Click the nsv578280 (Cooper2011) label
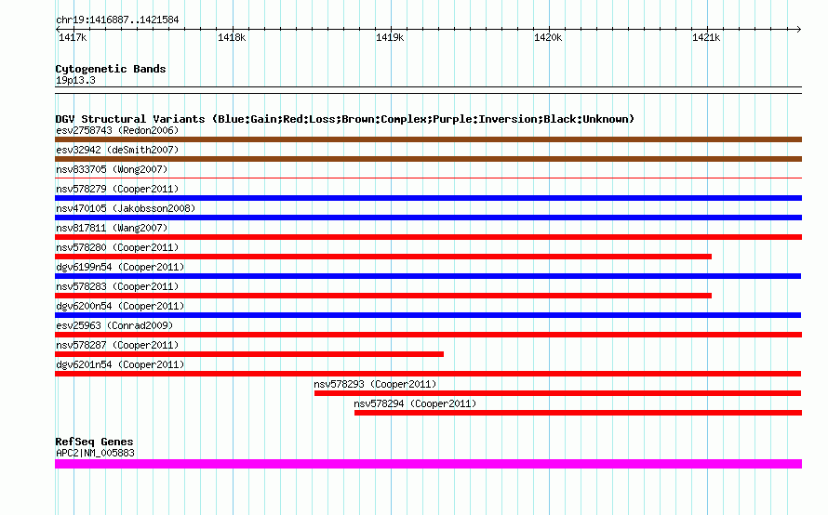 coord(117,247)
